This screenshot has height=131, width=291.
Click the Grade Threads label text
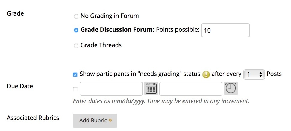pyautogui.click(x=101, y=45)
